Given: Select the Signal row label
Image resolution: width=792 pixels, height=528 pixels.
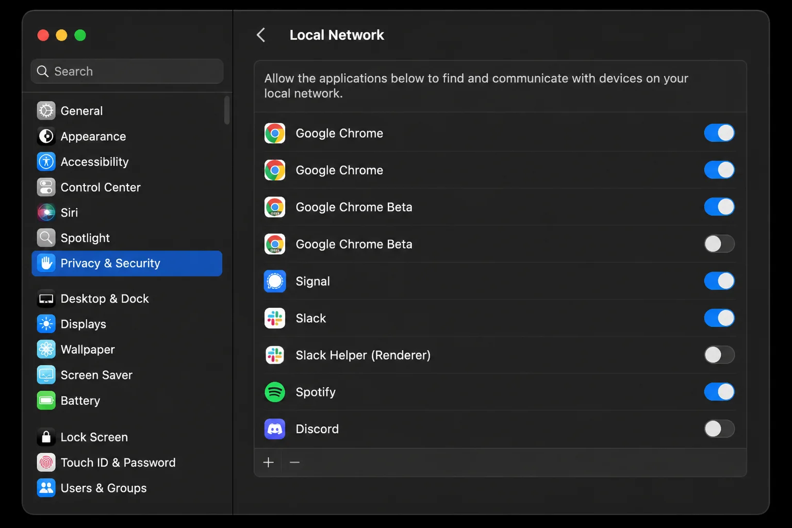Looking at the screenshot, I should point(313,282).
